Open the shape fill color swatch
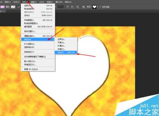159x116 pixels. click(x=3, y=7)
